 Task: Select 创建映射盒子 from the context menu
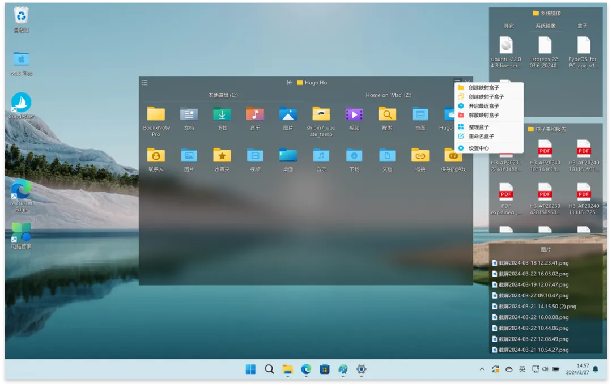tap(483, 88)
